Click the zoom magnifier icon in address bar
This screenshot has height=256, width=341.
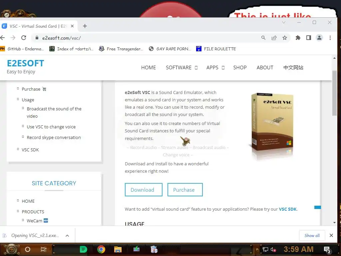click(x=263, y=38)
